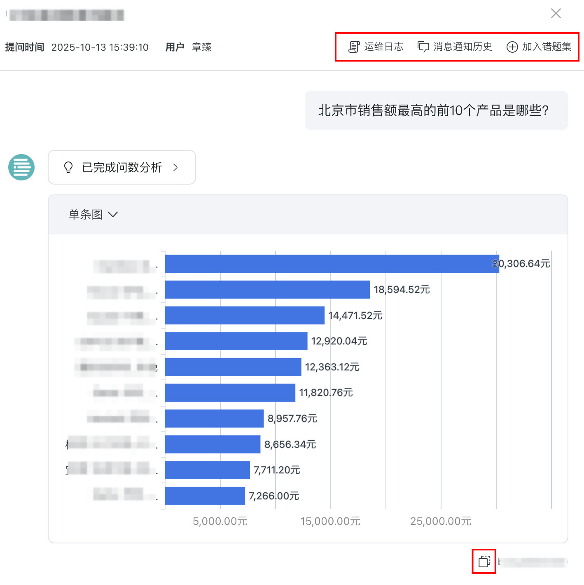The height and width of the screenshot is (585, 584).
Task: Click the user name 章臻
Action: 201,47
